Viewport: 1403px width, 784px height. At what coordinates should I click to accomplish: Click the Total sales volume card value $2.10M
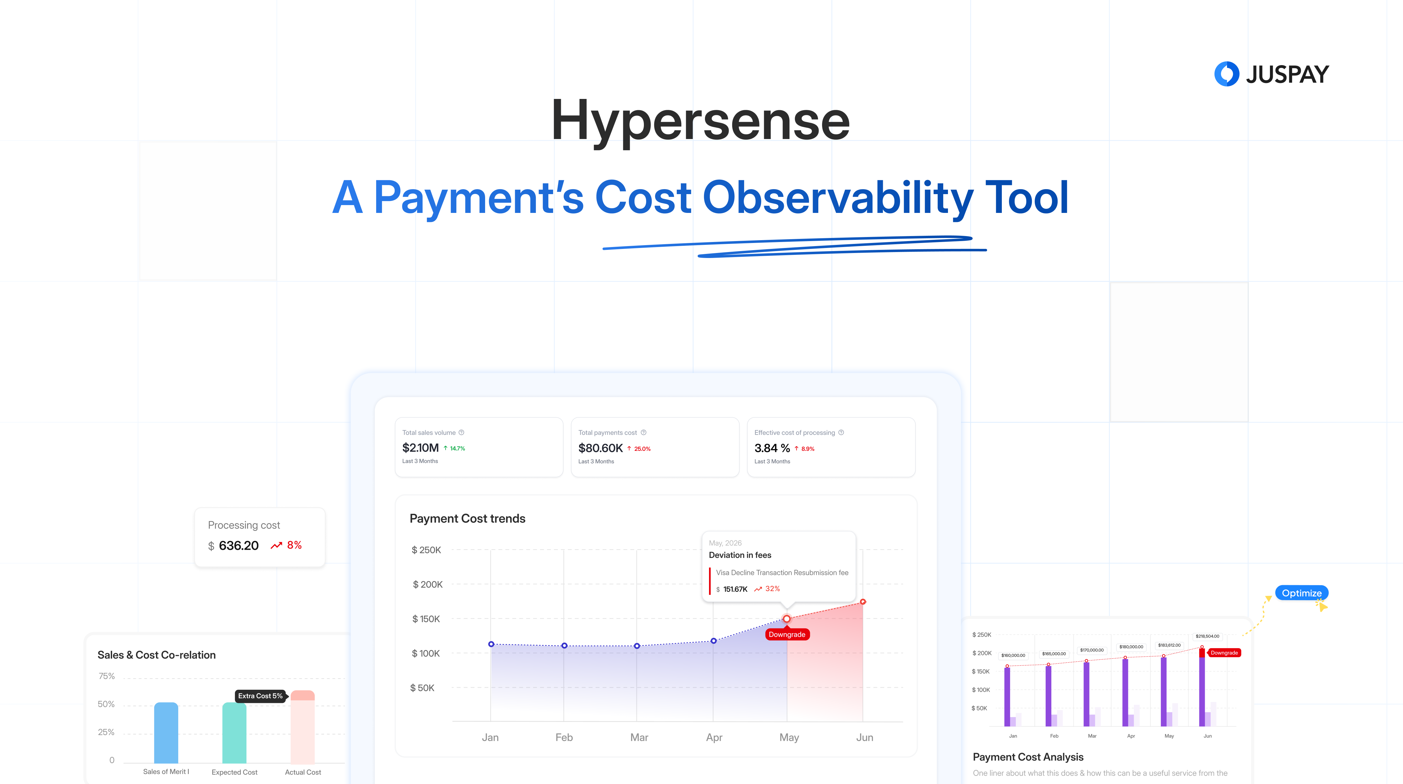(x=421, y=447)
